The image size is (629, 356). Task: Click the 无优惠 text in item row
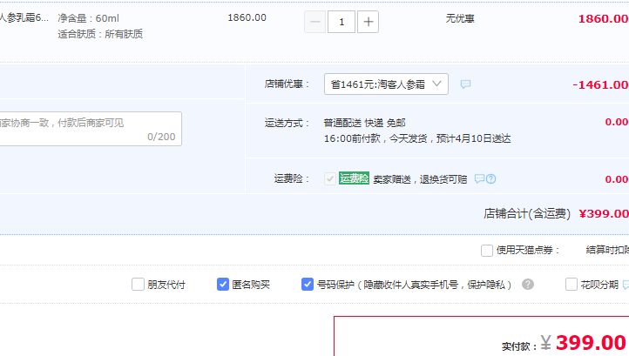point(460,18)
